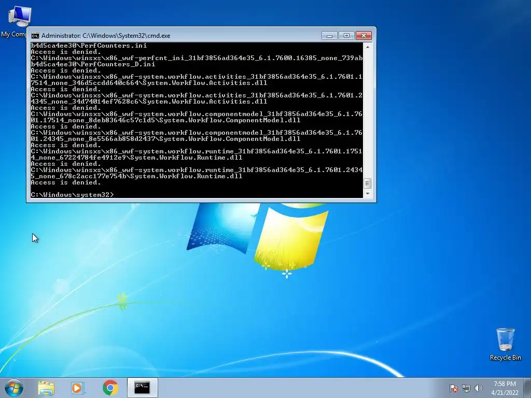The height and width of the screenshot is (398, 531).
Task: Click the 346d5ccdd640c664 Activities.dll line
Action: [149, 83]
